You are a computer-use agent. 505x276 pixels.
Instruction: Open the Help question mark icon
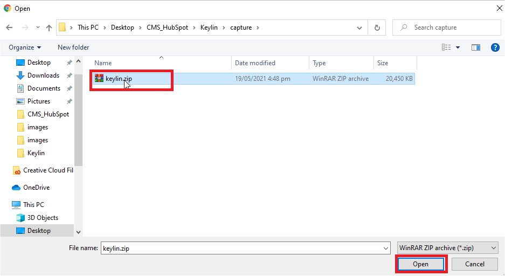click(x=495, y=47)
